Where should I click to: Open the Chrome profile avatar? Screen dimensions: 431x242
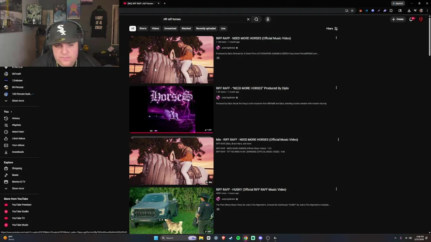421,10
